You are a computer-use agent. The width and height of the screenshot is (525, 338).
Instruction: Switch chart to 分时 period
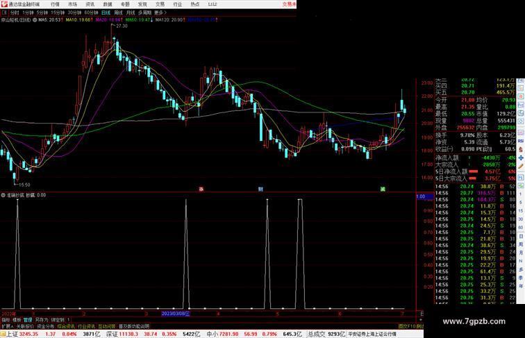pos(15,12)
